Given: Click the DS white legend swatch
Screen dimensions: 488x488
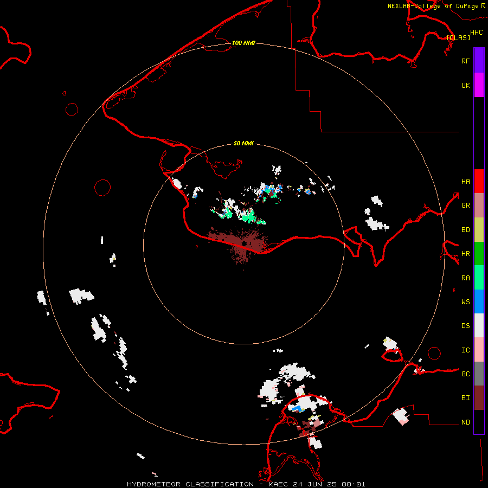Looking at the screenshot, I should pyautogui.click(x=479, y=325).
